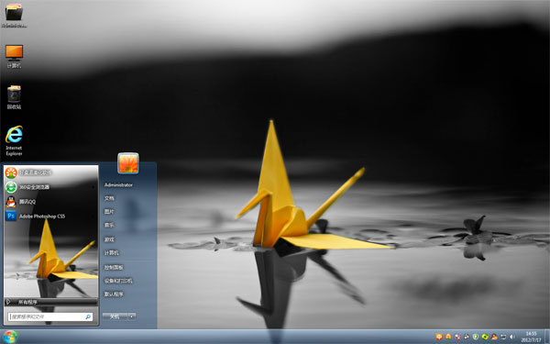
Task: Expand 所有程序 all programs list
Action: click(50, 302)
